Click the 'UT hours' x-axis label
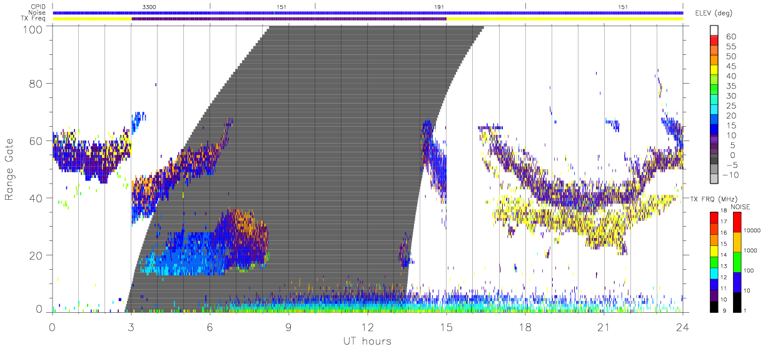768x354 pixels. click(367, 341)
